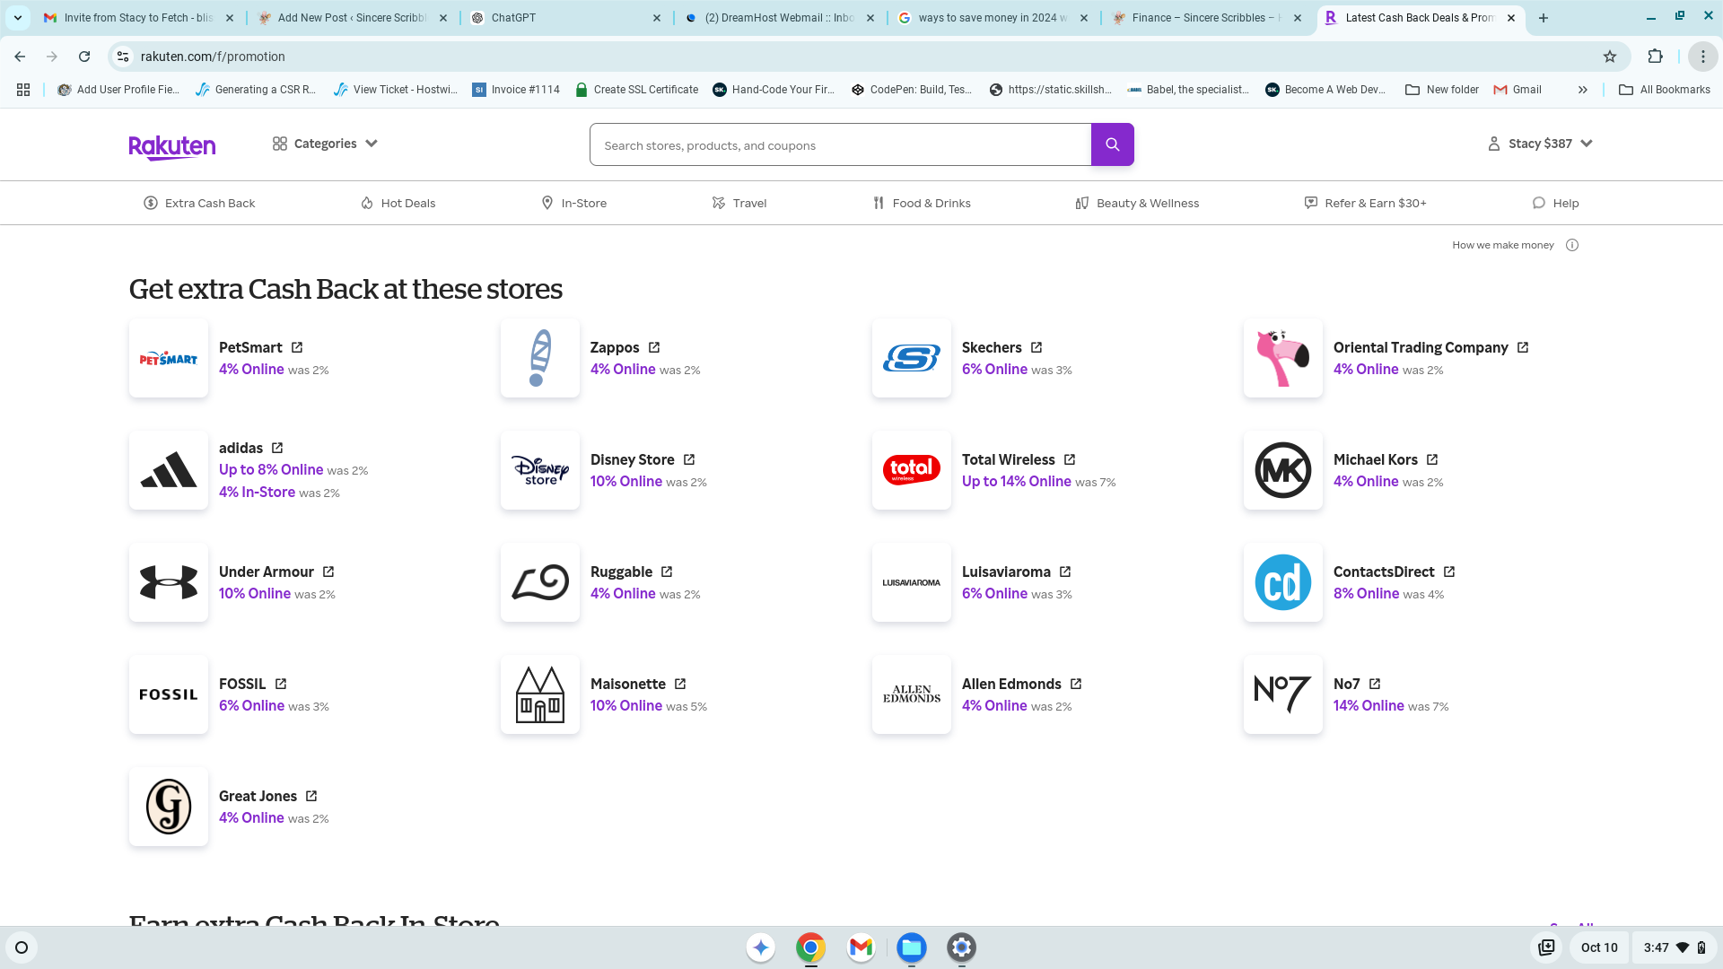This screenshot has height=969, width=1723.
Task: Click external link icon next to Zappos
Action: click(x=654, y=347)
